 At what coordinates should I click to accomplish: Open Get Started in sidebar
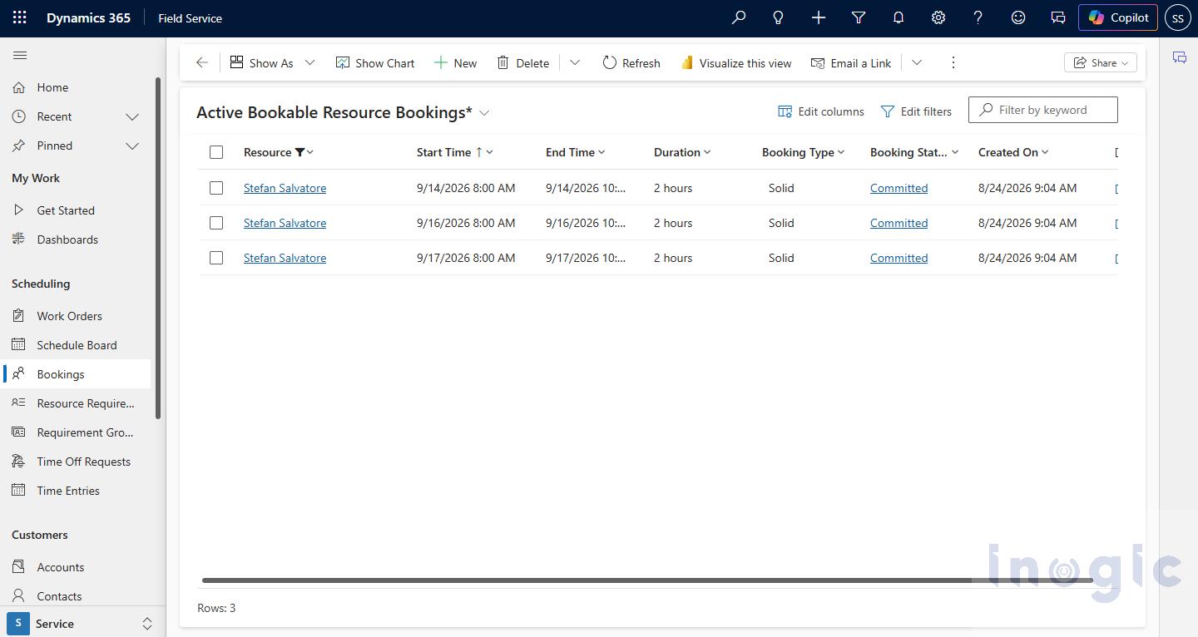tap(77, 210)
